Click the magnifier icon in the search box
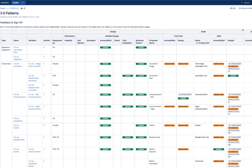 [242, 3]
